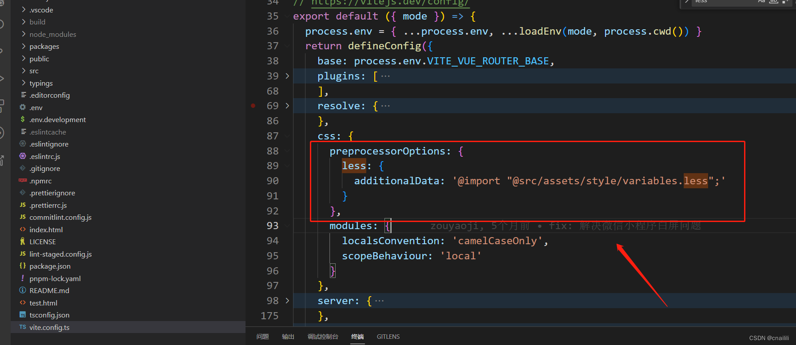Expand the .vscode folder
Screen dimensions: 796x345
24,10
